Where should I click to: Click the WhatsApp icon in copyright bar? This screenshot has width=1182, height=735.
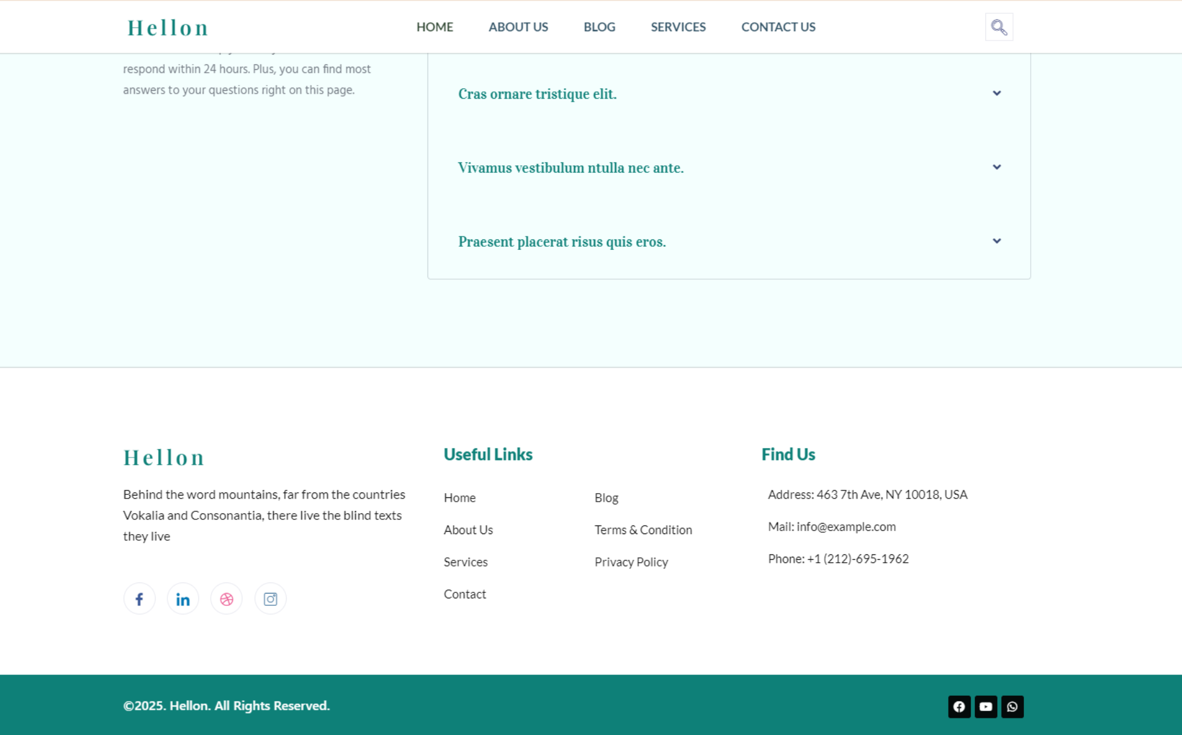[x=1012, y=707]
